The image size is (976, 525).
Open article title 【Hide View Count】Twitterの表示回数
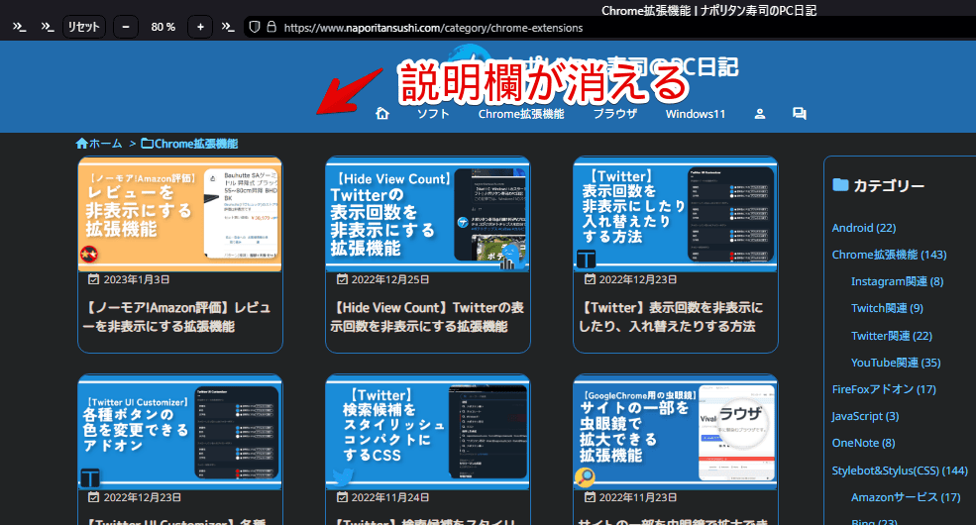coord(427,317)
